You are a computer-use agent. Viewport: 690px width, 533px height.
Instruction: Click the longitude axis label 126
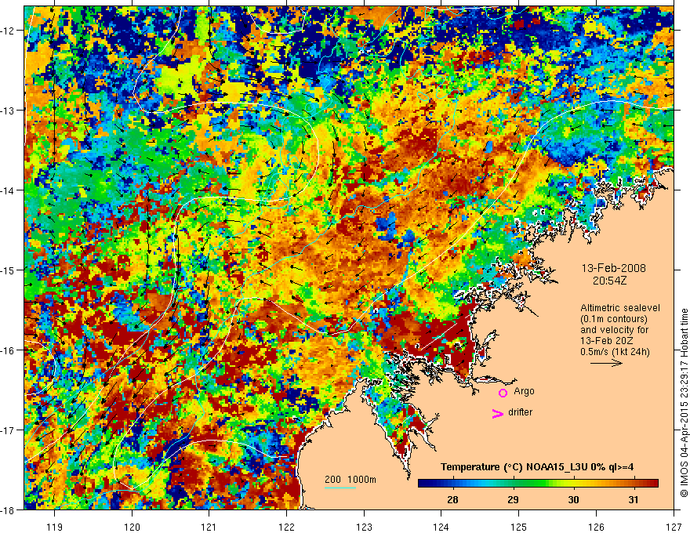click(596, 527)
